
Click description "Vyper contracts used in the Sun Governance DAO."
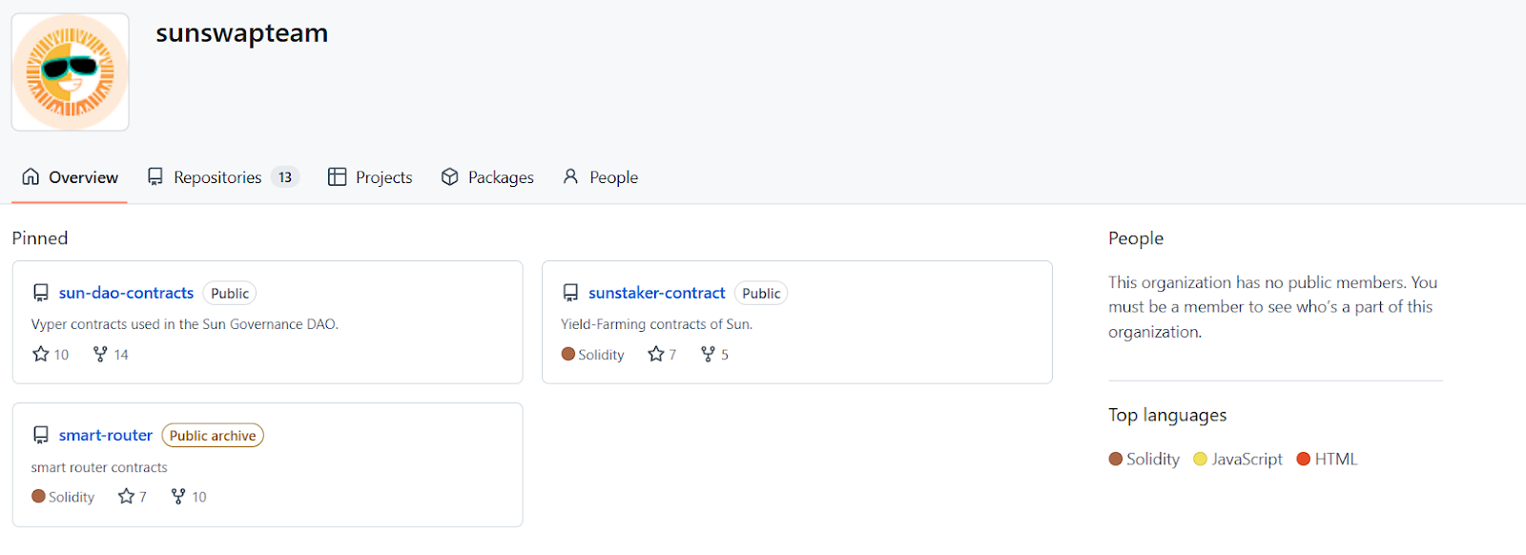(x=185, y=324)
